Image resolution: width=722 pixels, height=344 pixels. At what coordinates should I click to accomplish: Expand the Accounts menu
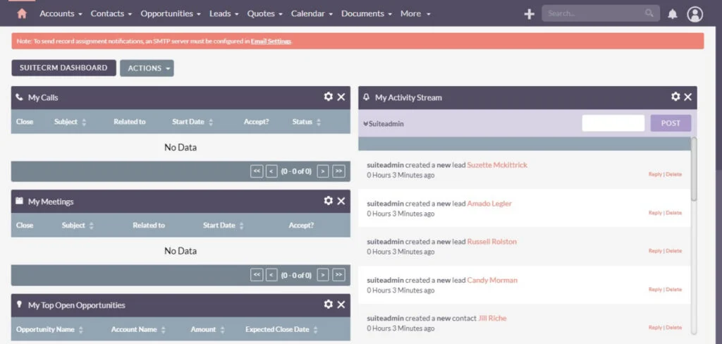point(61,14)
